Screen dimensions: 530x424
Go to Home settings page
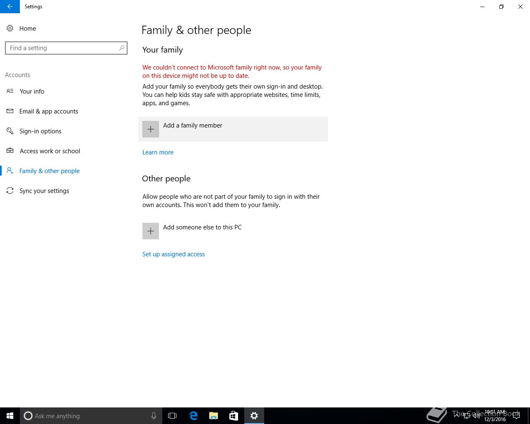pos(66,28)
